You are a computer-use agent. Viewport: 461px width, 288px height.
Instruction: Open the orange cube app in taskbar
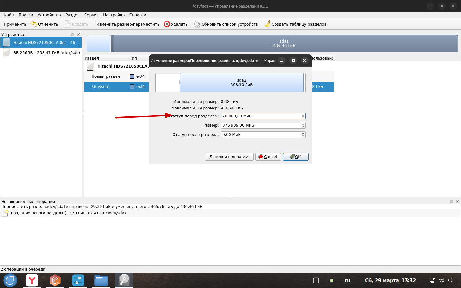pyautogui.click(x=55, y=280)
